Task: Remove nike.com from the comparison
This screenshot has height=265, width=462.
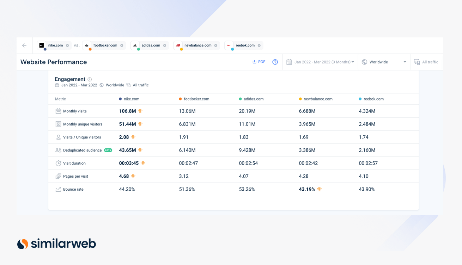Action: [x=67, y=45]
